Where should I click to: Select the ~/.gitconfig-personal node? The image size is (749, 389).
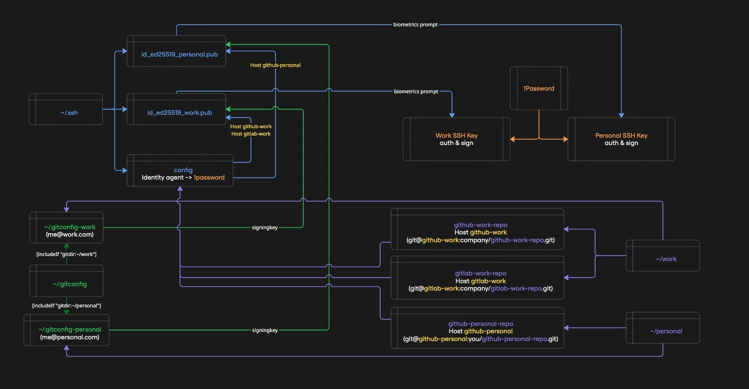coord(67,330)
